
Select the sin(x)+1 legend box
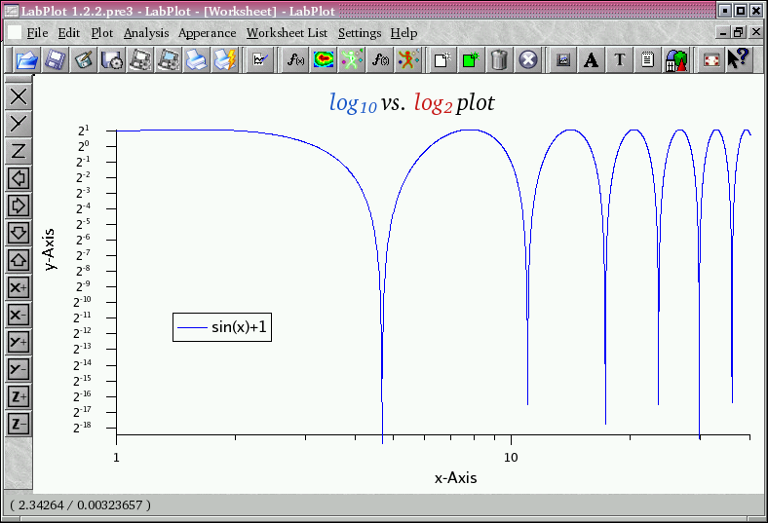click(x=222, y=328)
